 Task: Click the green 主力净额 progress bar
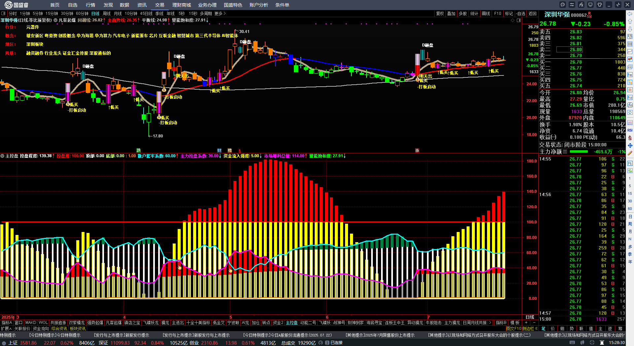click(579, 152)
